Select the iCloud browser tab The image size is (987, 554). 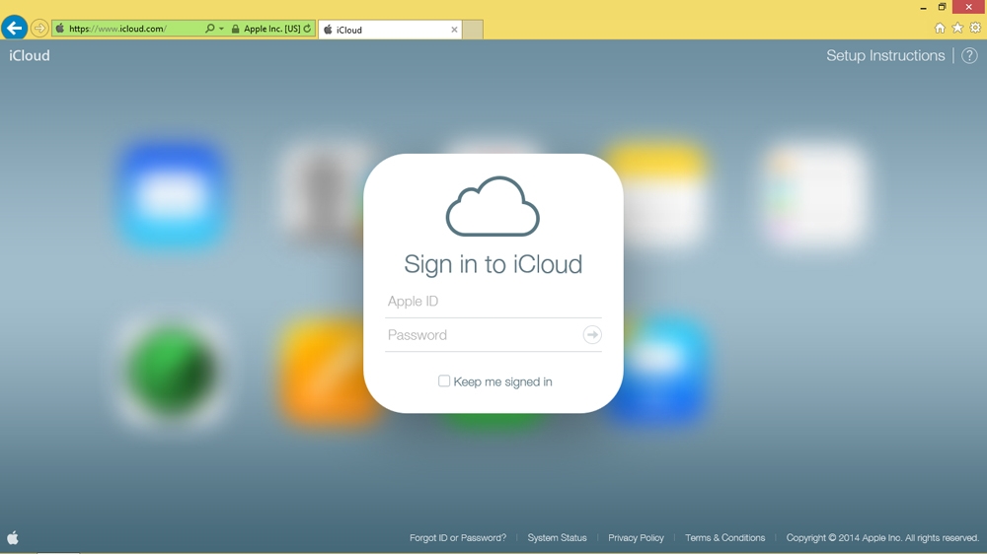tap(390, 30)
